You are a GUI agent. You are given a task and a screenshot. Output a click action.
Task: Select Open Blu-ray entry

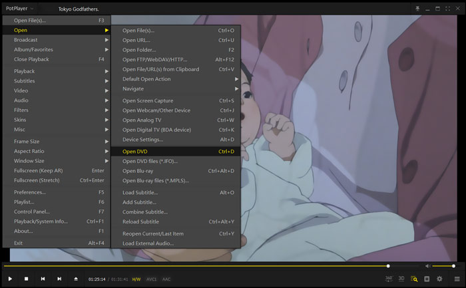click(x=176, y=171)
